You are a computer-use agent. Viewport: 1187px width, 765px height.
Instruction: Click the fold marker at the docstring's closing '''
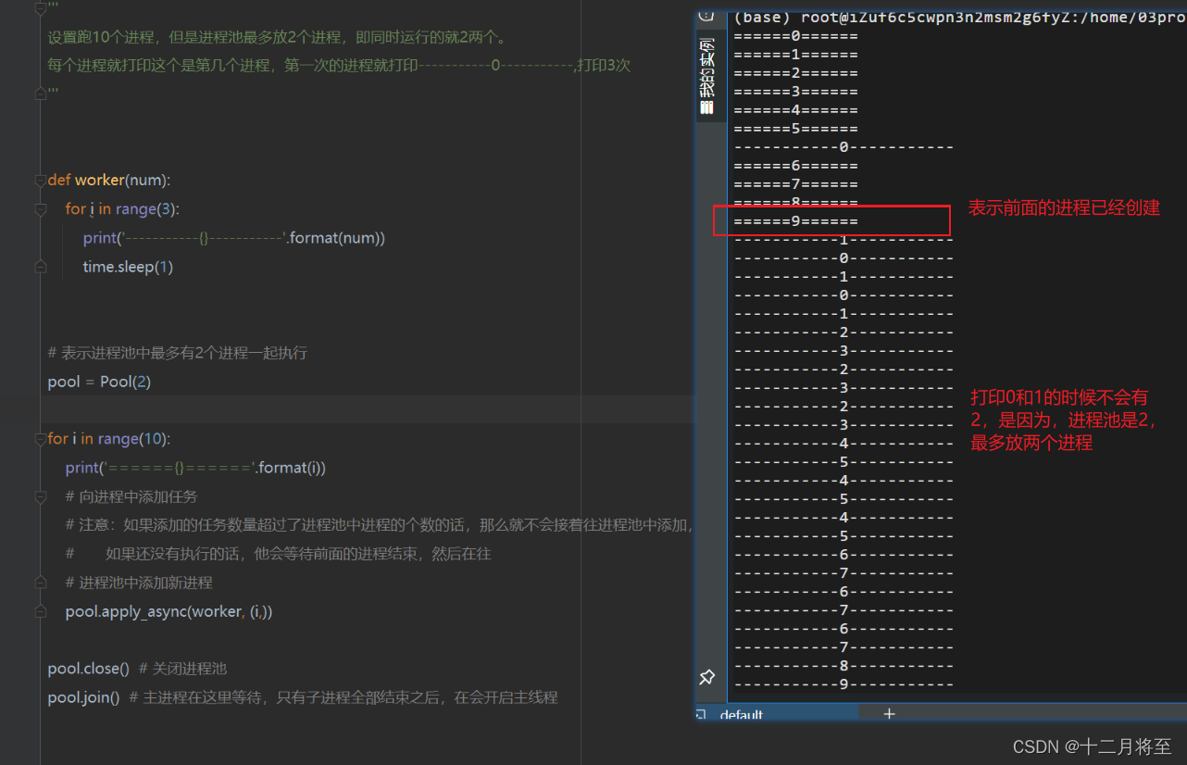point(40,94)
